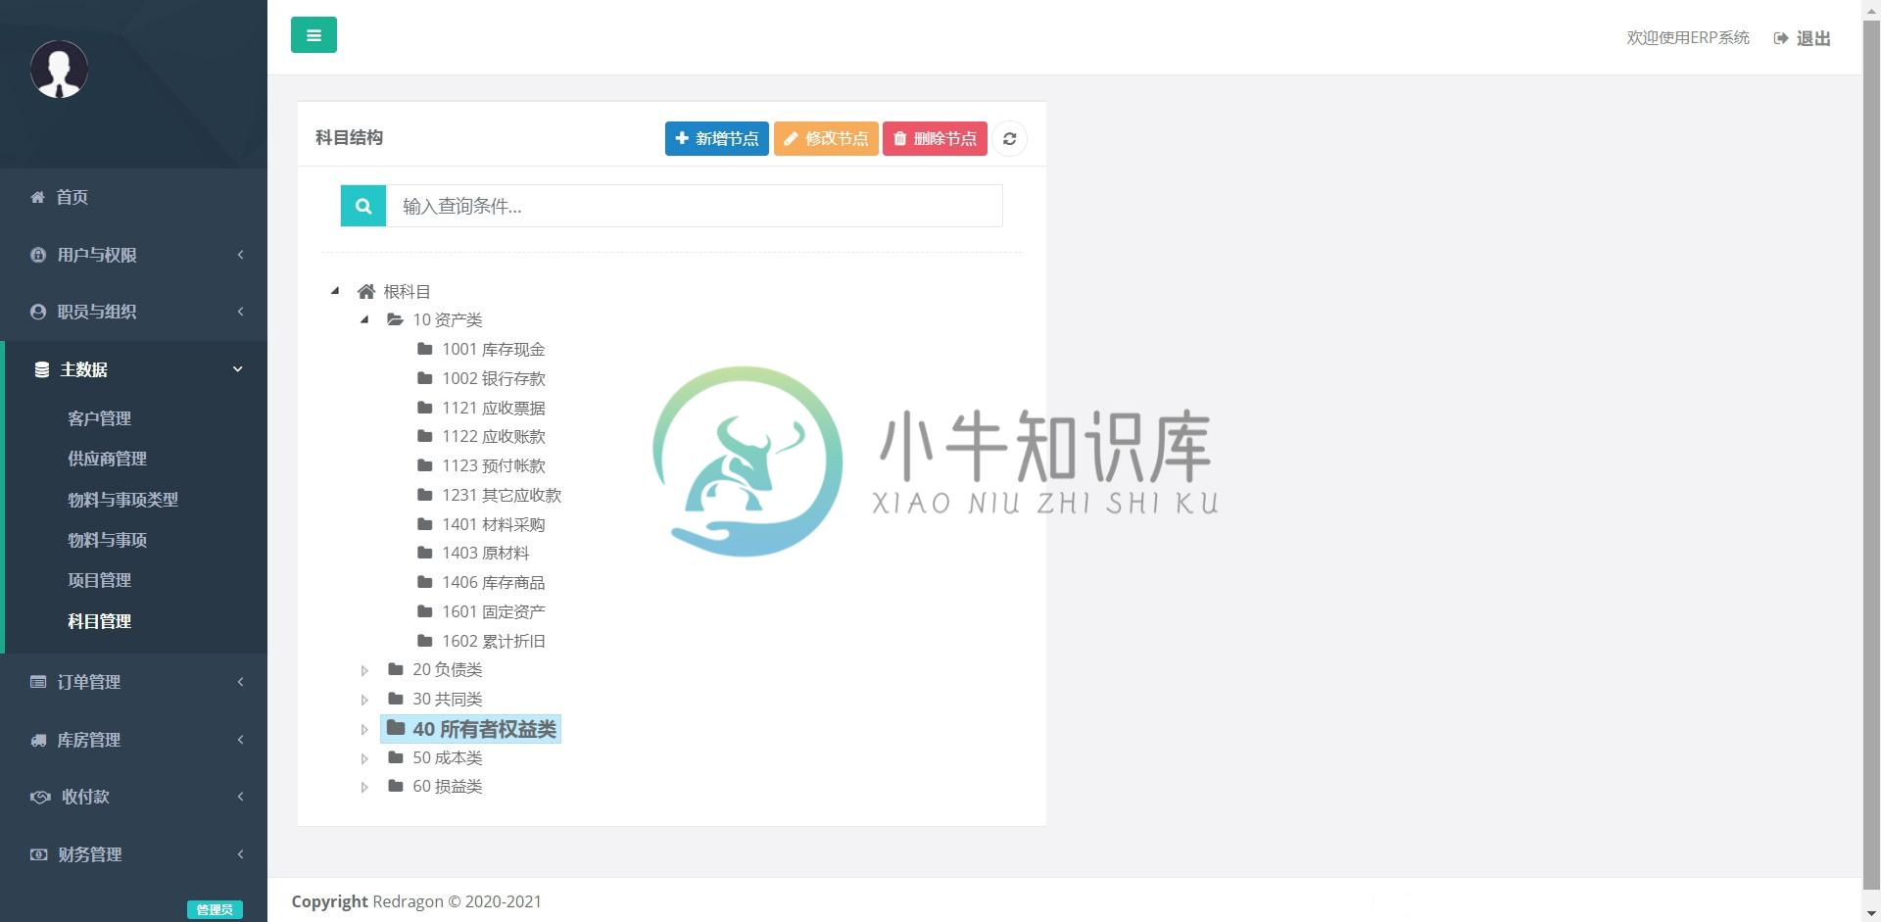Select the 1002 银行存款 tree label
Image resolution: width=1881 pixels, height=922 pixels.
coord(493,378)
